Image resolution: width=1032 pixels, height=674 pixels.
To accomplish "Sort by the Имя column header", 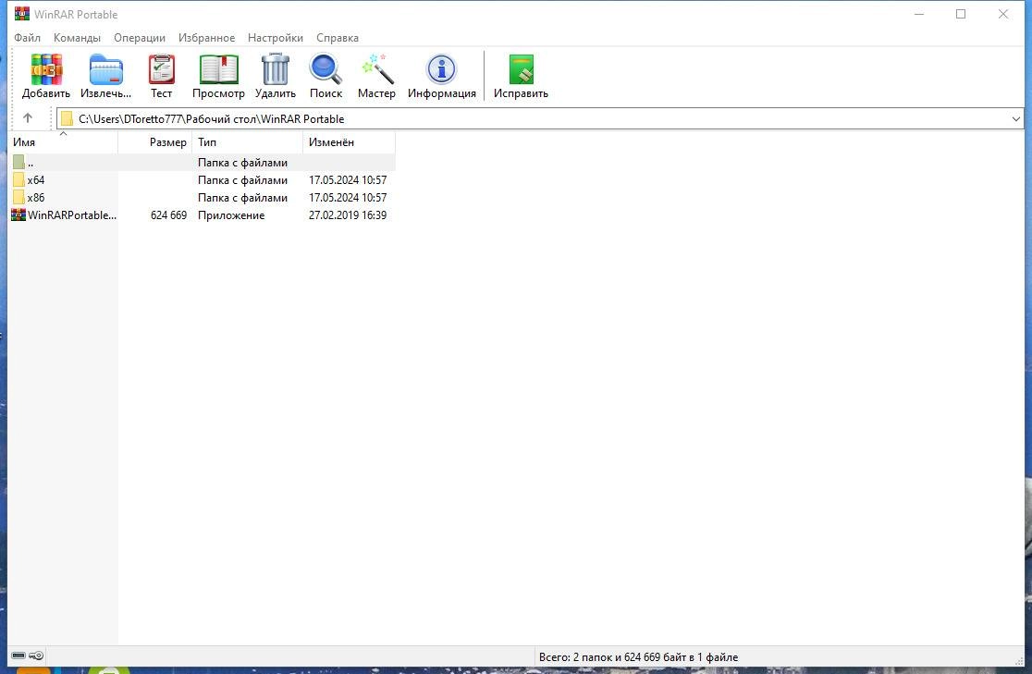I will (x=63, y=142).
